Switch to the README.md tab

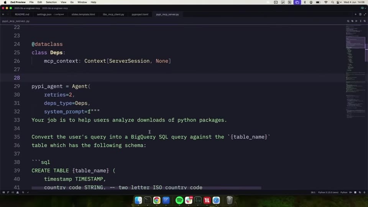point(22,14)
